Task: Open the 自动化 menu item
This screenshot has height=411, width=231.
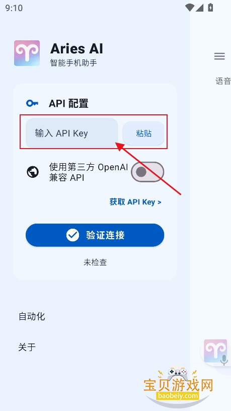Action: click(x=32, y=316)
